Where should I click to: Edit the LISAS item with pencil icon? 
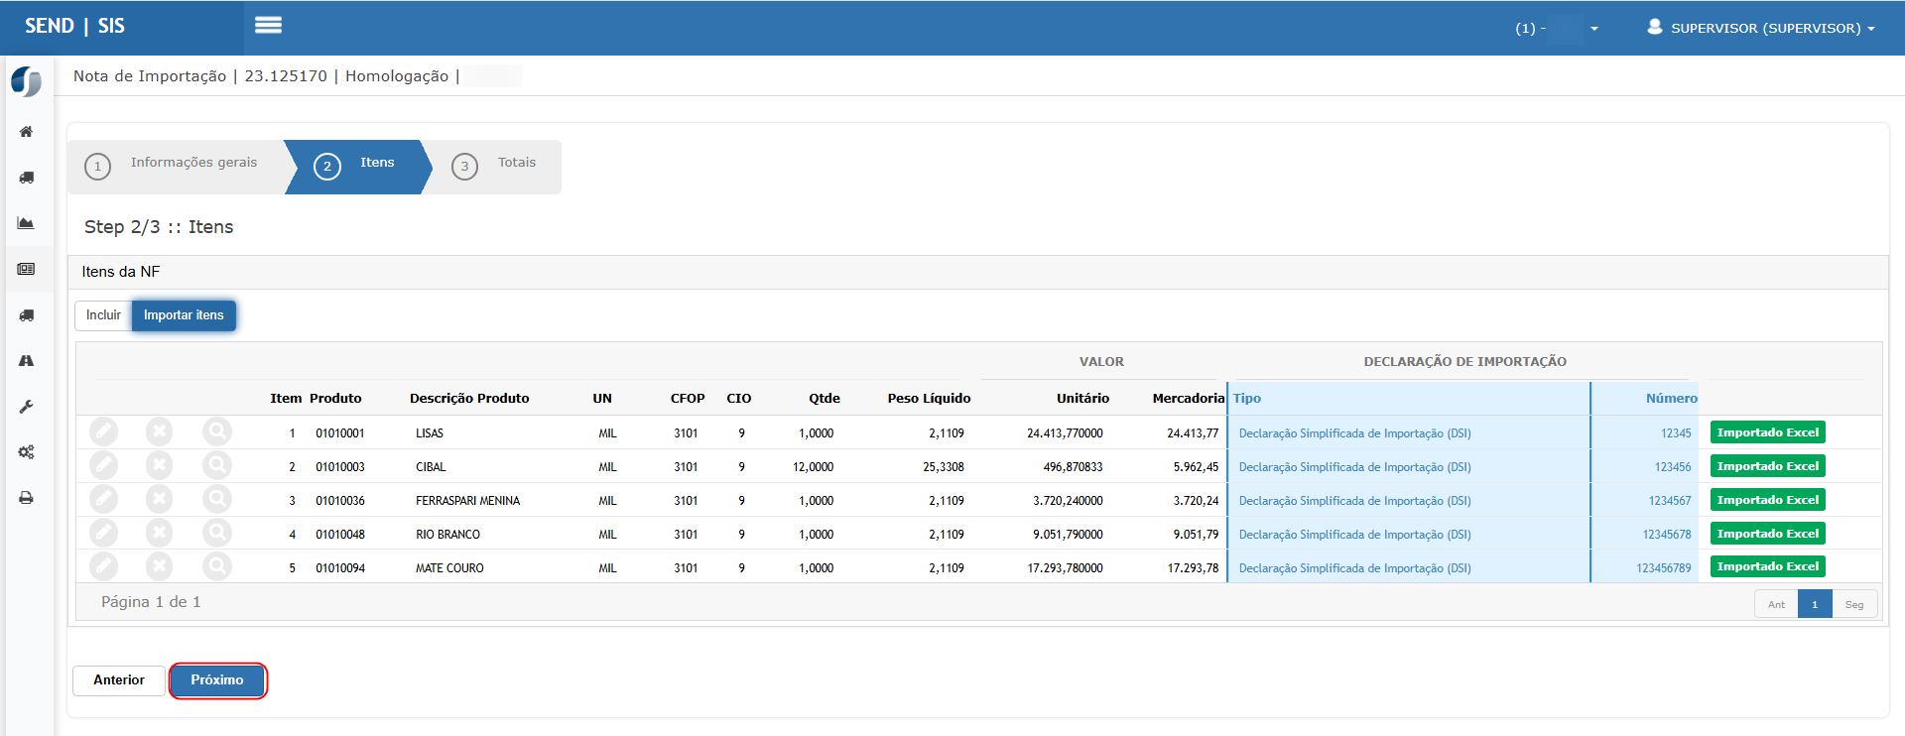104,431
